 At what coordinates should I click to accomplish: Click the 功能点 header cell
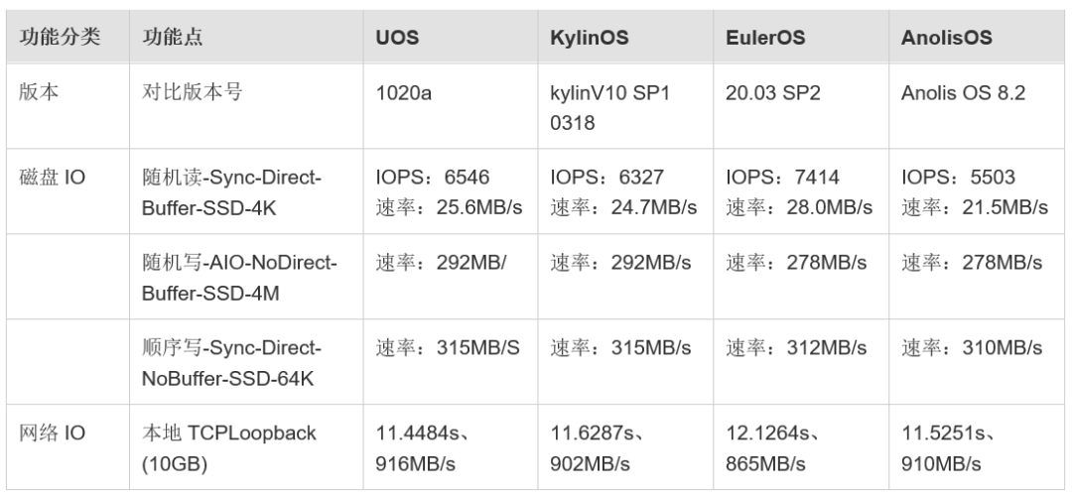[169, 38]
